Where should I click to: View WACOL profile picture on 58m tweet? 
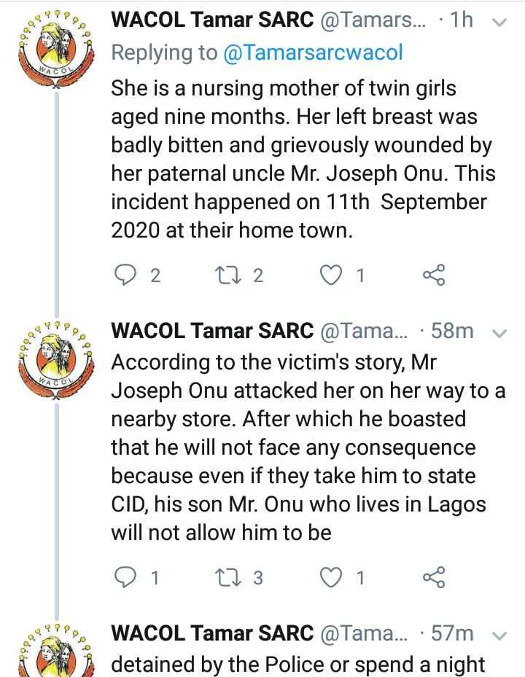[x=55, y=360]
